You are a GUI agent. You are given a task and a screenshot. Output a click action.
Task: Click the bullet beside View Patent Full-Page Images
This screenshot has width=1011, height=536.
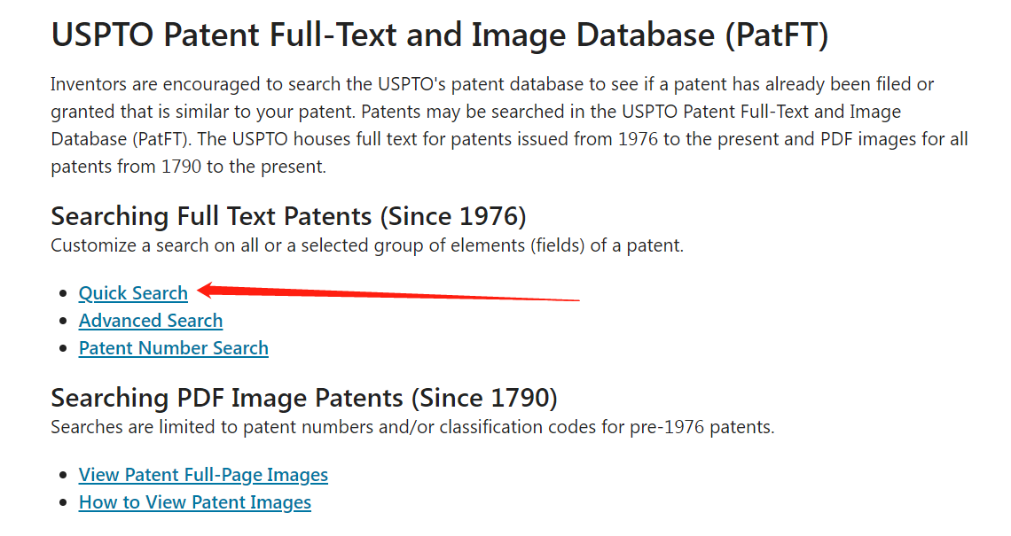62,476
